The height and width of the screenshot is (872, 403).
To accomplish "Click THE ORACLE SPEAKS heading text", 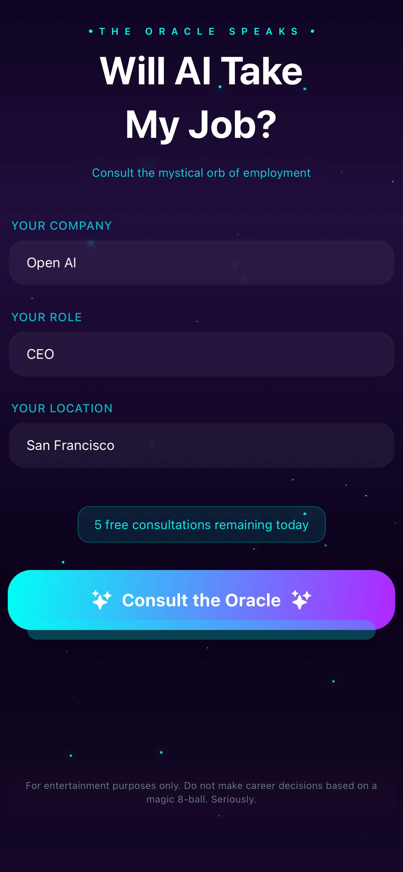I will (x=201, y=31).
